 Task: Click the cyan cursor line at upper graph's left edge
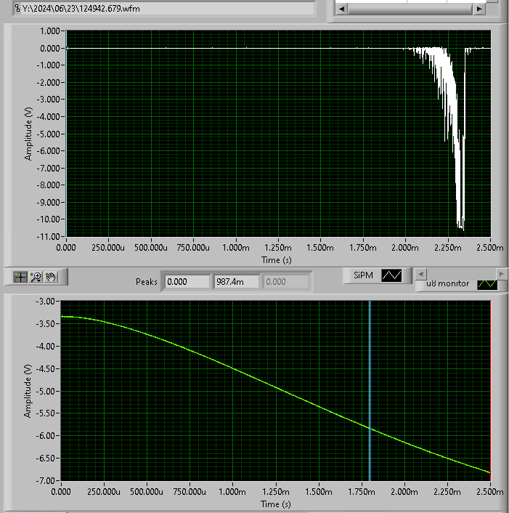point(66,134)
